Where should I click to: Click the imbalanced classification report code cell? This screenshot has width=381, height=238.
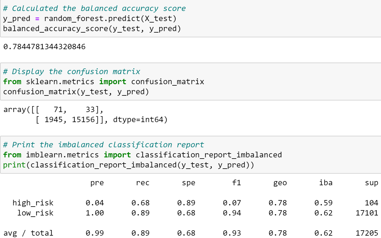(190, 155)
